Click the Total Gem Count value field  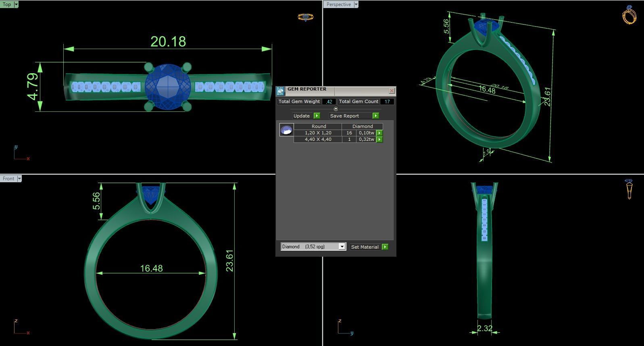pos(387,101)
